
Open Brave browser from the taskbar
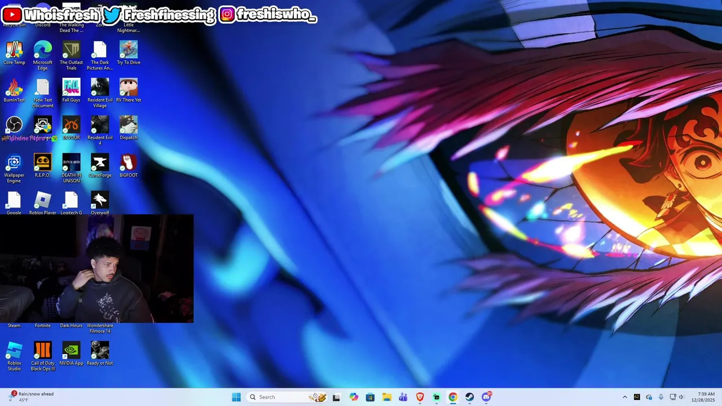420,397
